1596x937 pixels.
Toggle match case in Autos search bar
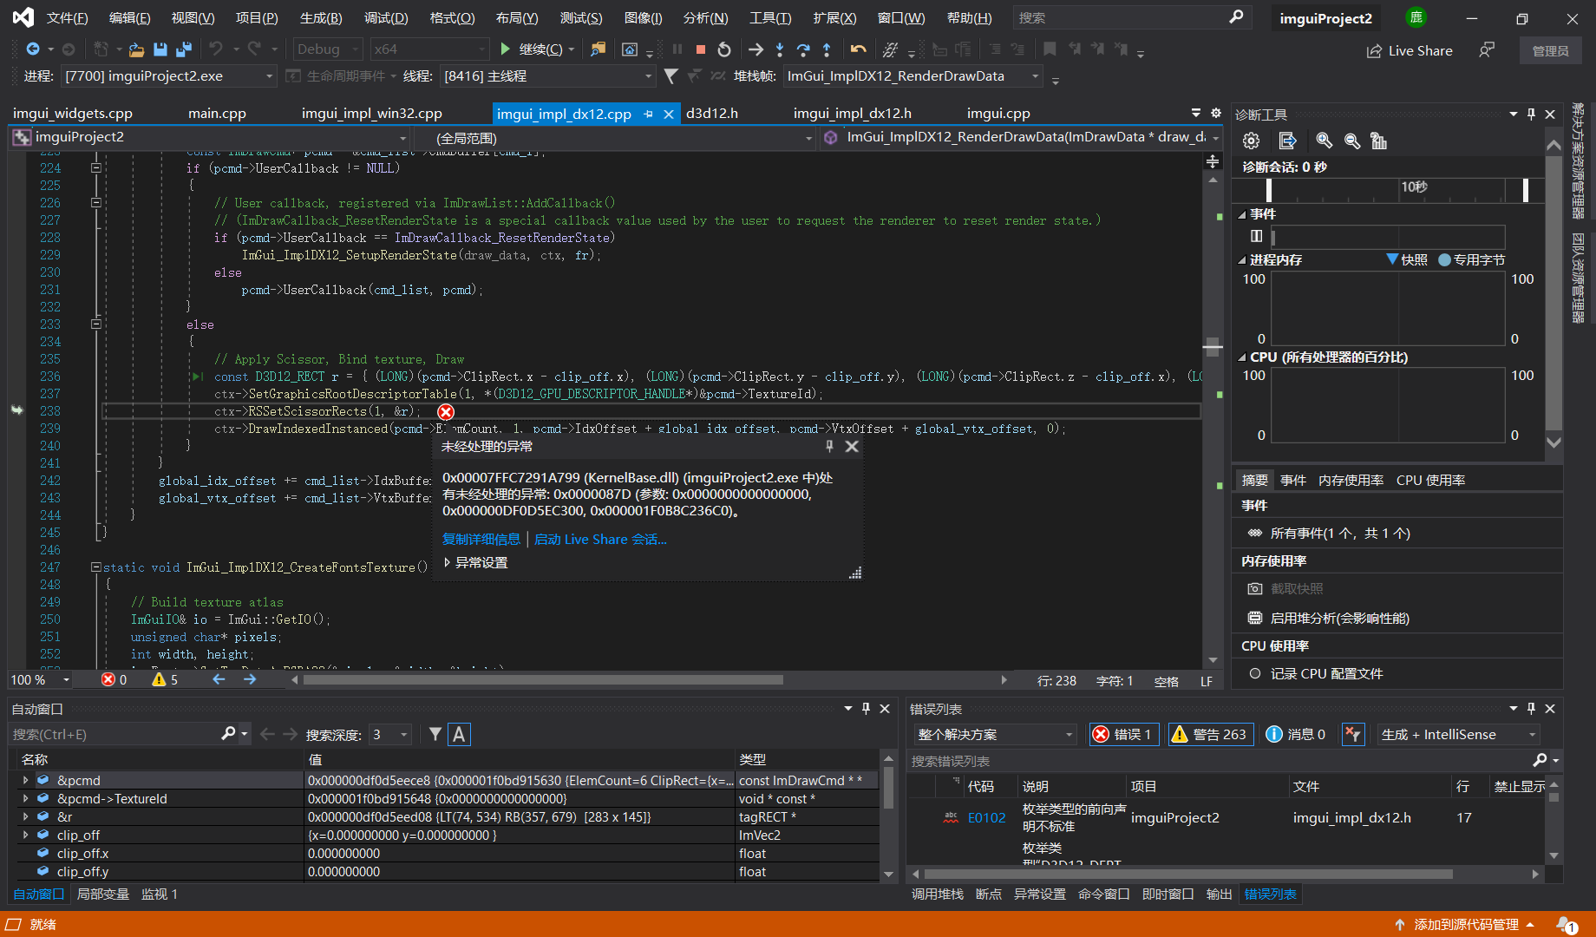(x=459, y=734)
